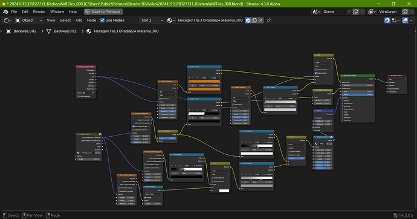Toggle From Instancer in Texture Coordinate node
This screenshot has width=417, height=219.
(x=77, y=96)
